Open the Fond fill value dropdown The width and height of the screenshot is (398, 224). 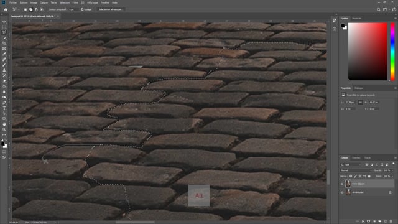(392, 176)
